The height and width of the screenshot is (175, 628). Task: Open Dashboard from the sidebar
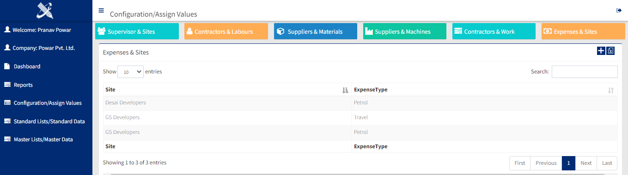click(27, 66)
